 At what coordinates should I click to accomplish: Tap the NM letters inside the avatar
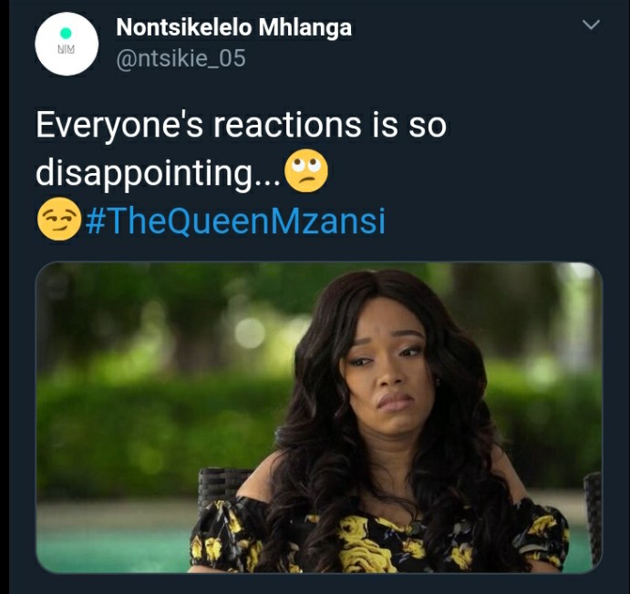coord(66,49)
